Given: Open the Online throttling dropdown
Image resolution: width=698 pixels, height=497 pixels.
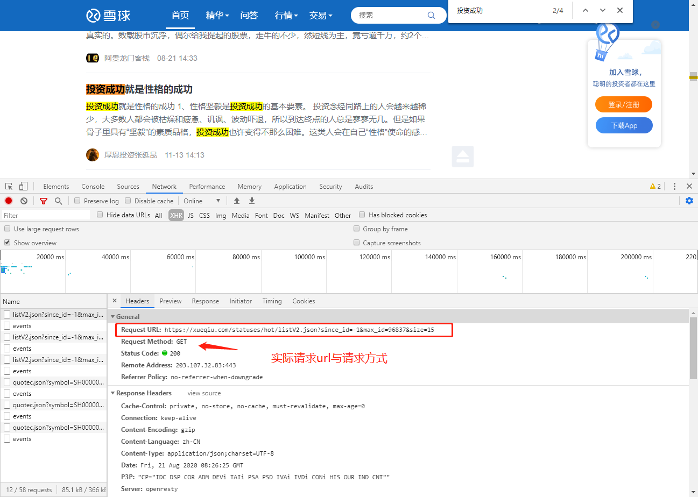Looking at the screenshot, I should 202,200.
